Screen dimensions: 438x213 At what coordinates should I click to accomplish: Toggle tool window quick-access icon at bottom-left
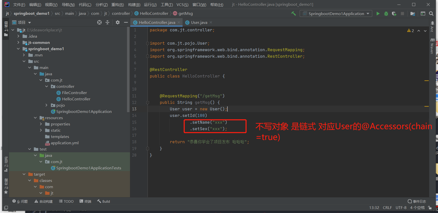6,207
